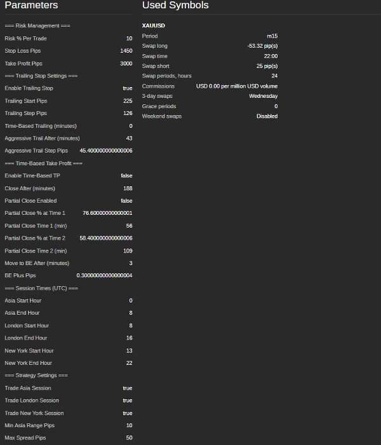This screenshot has height=445, width=381.
Task: Select the Time-Based Take Profit section header
Action: click(x=43, y=163)
